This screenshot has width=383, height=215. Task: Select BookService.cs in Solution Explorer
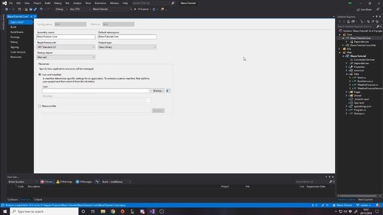(365, 81)
